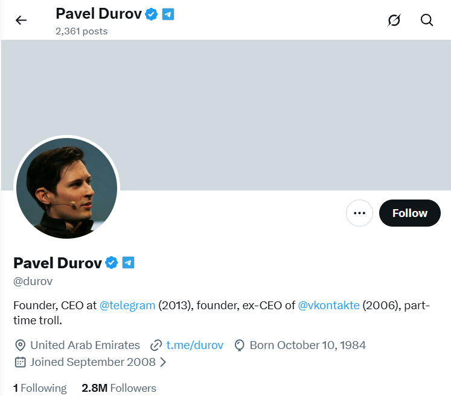This screenshot has height=396, width=451.
Task: Click the balloon icon next to the birth date
Action: click(239, 345)
